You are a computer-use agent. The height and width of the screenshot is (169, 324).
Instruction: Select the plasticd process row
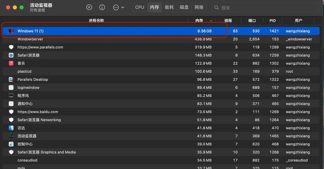click(161, 71)
